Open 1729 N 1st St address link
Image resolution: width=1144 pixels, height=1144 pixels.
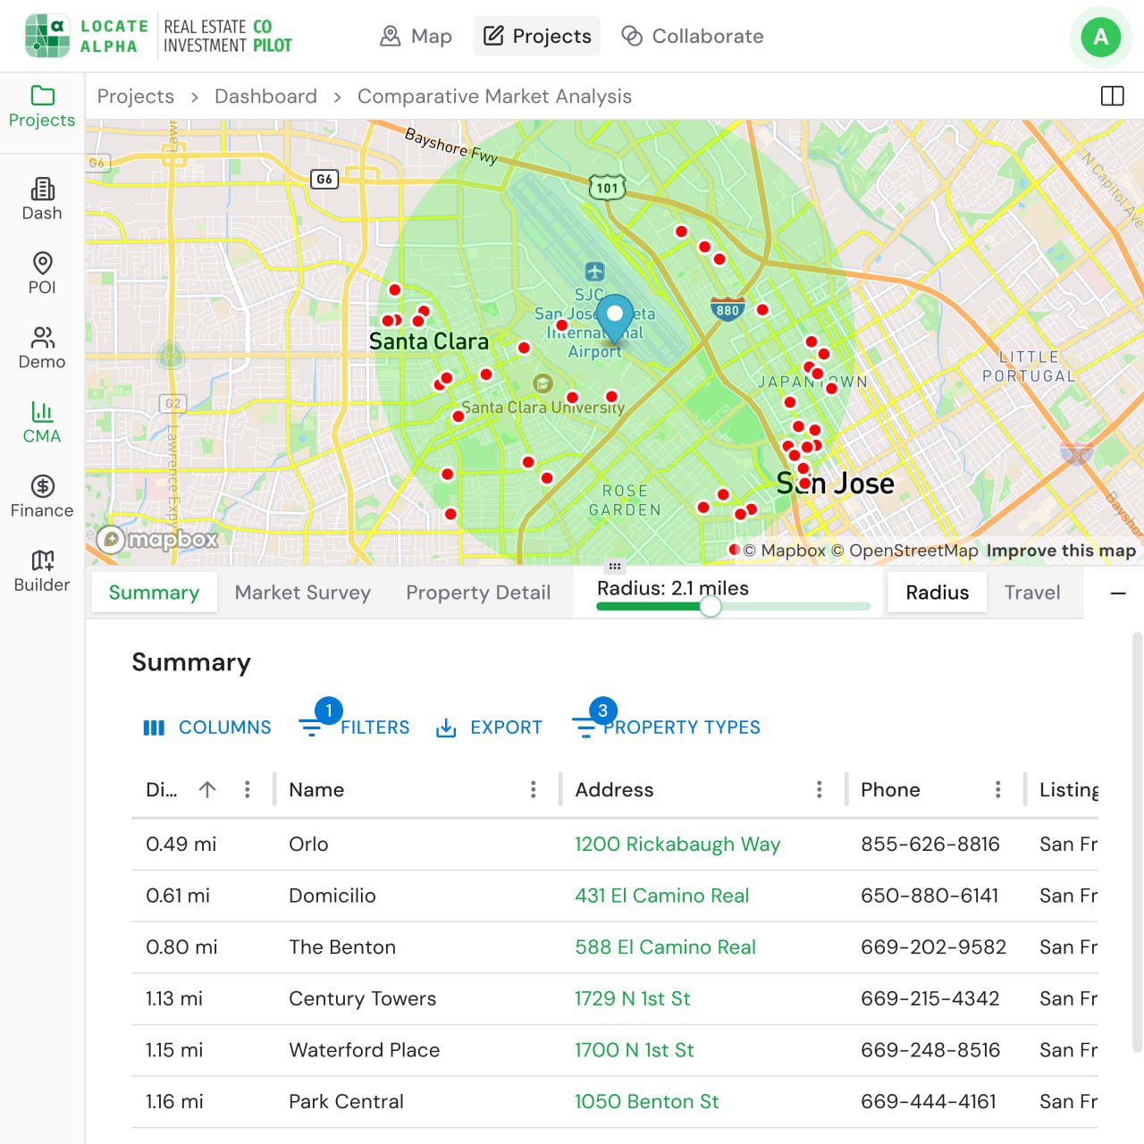click(632, 998)
